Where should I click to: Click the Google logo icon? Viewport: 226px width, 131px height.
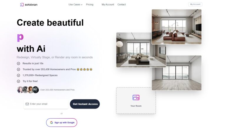pyautogui.click(x=51, y=122)
